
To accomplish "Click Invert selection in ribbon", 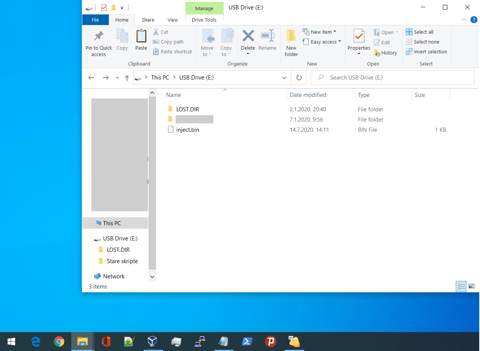I will click(x=426, y=52).
